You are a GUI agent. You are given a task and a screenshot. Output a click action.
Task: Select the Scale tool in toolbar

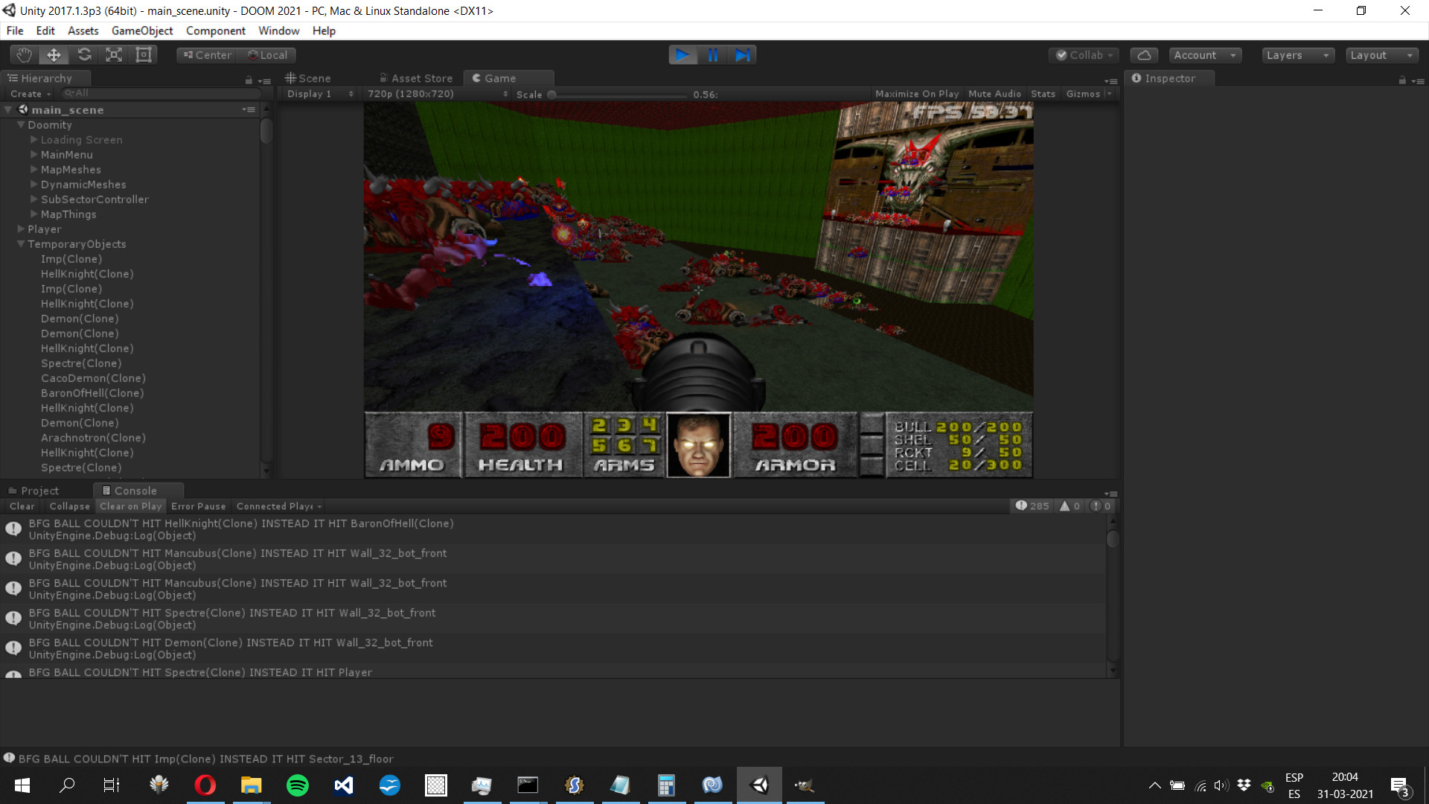tap(114, 55)
